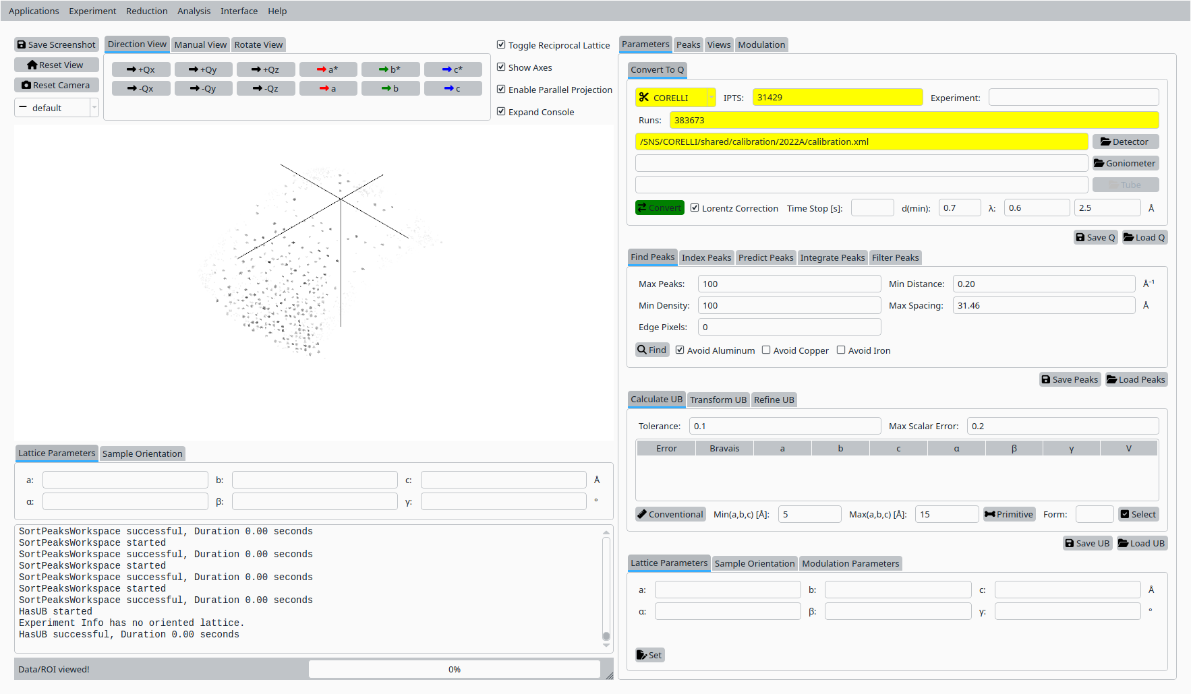Set view direction to +Qx
The width and height of the screenshot is (1191, 694).
point(141,69)
